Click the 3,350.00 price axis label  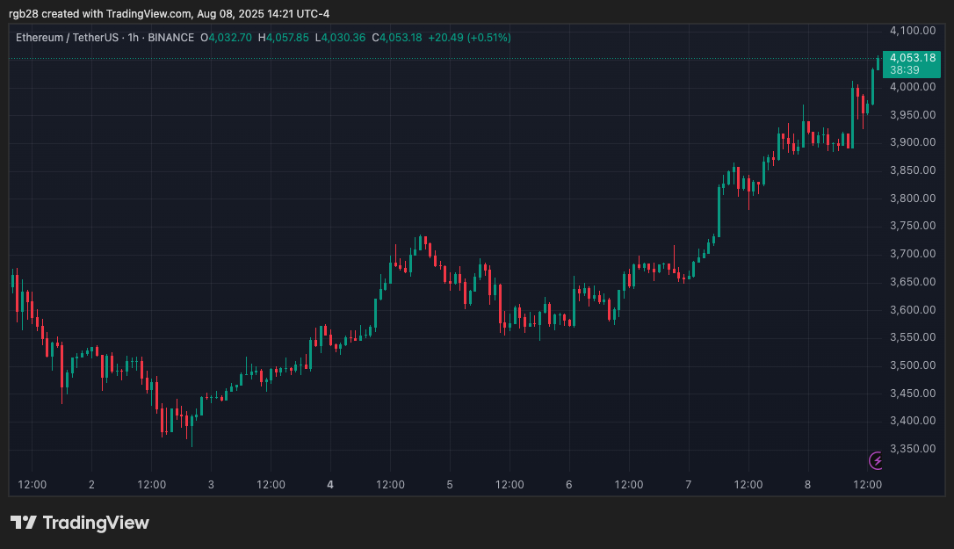913,449
